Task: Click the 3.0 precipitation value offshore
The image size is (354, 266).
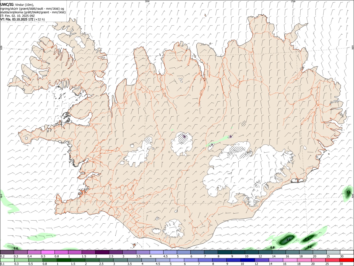Action: click(x=288, y=239)
